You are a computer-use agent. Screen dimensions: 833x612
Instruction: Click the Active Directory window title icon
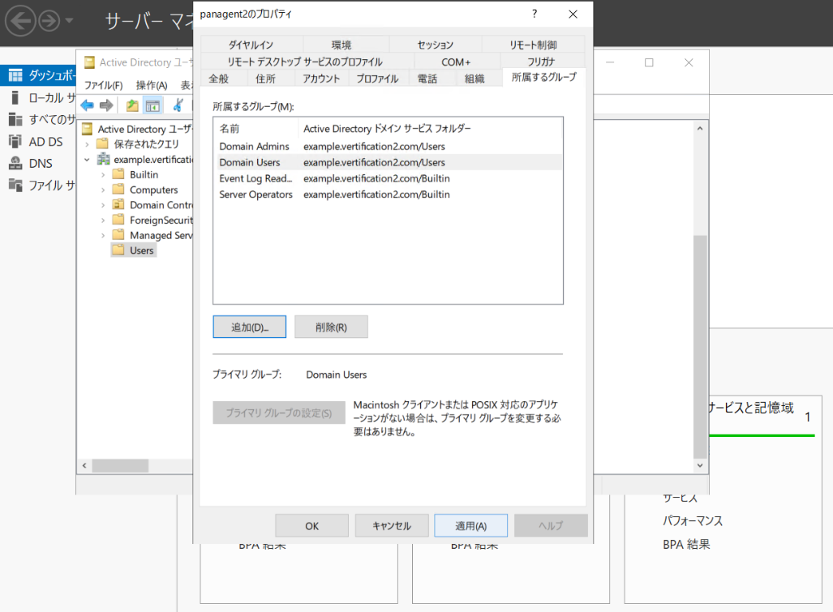click(x=89, y=62)
